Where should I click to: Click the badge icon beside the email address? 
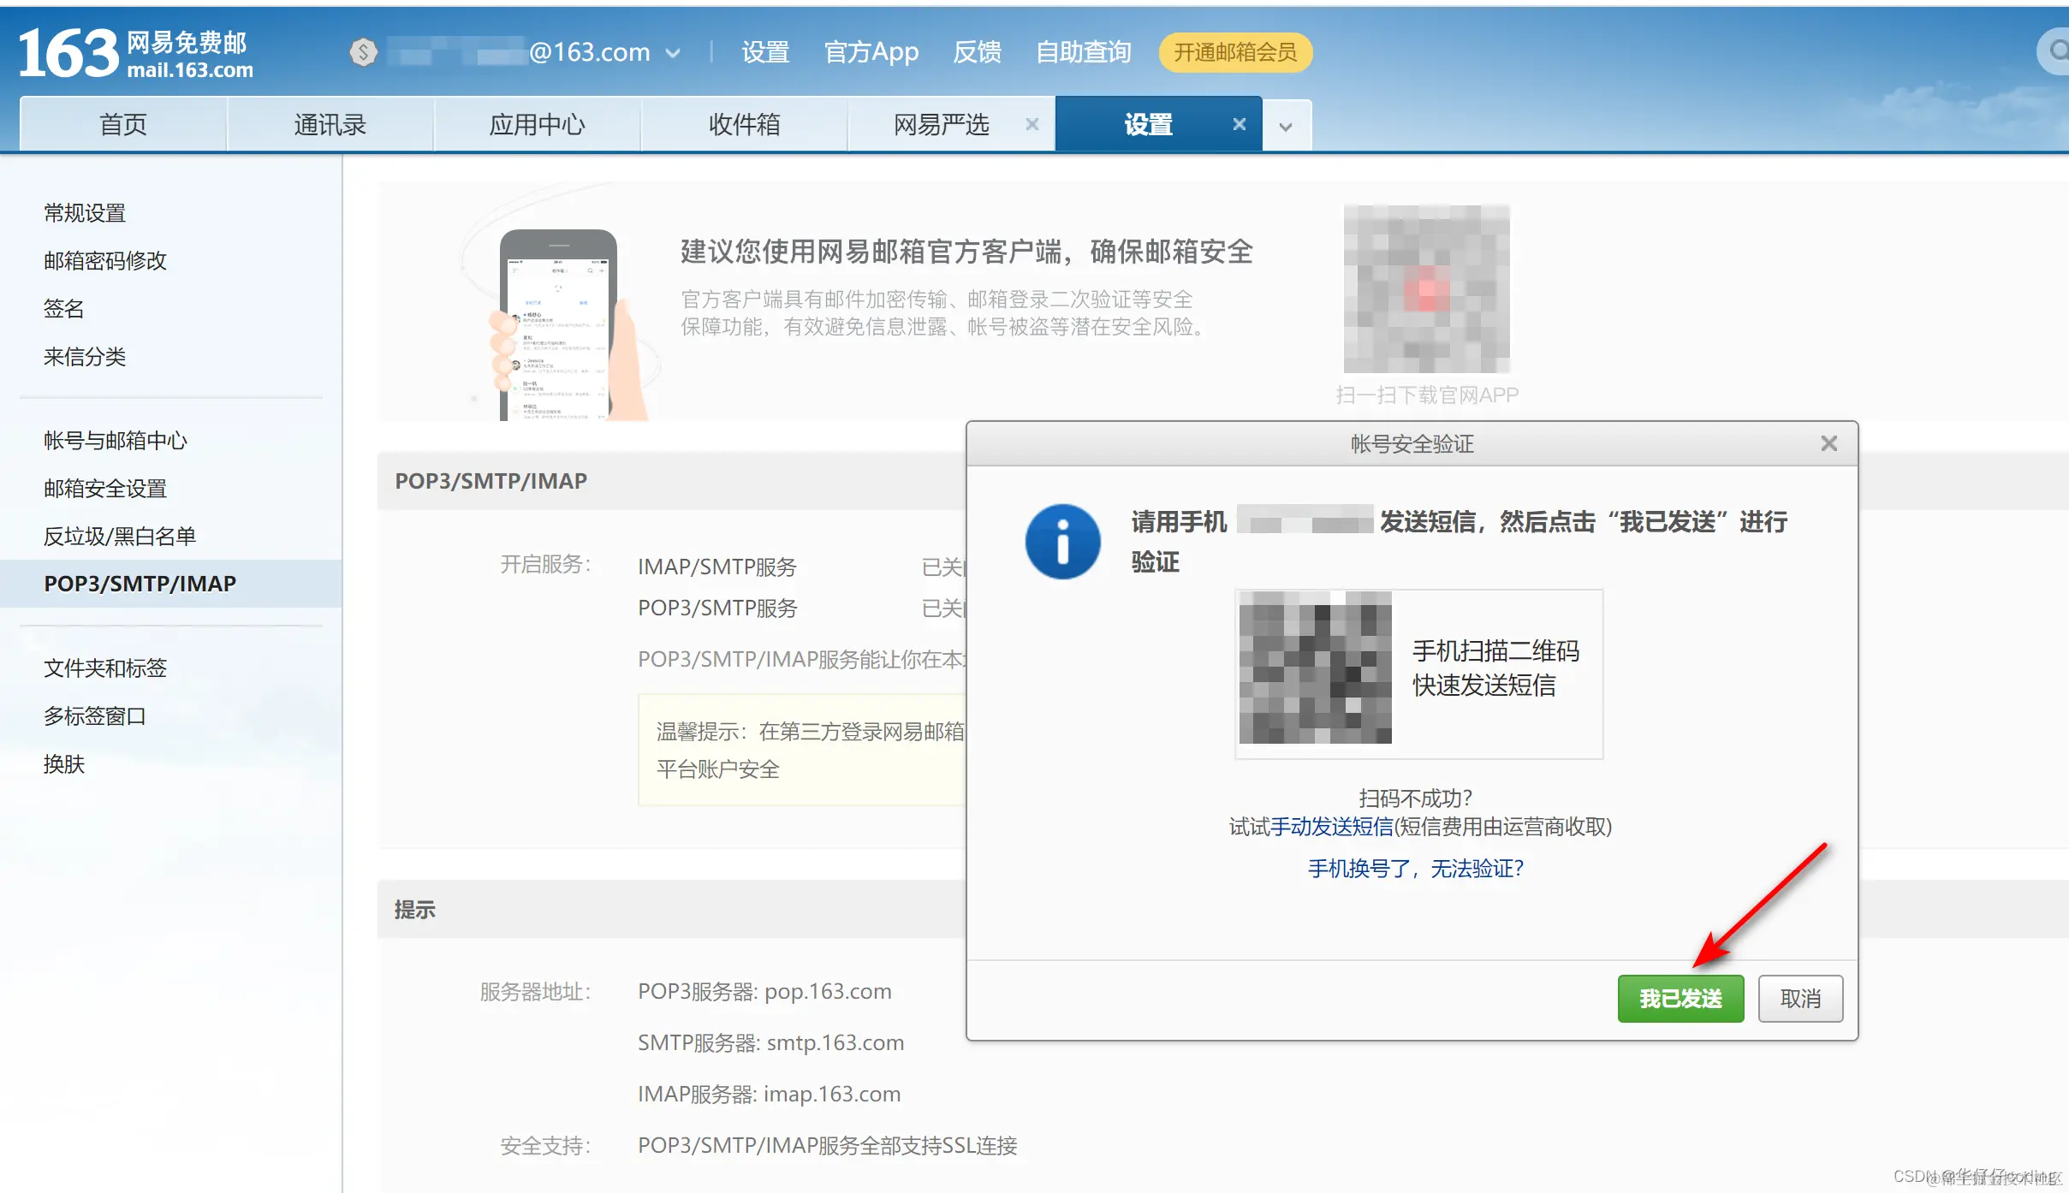coord(364,51)
